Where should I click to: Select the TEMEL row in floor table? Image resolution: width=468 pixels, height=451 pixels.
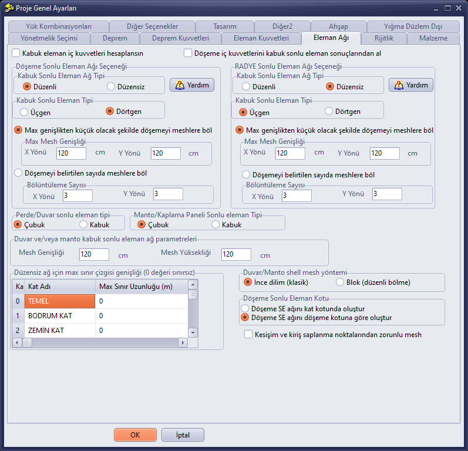100,301
